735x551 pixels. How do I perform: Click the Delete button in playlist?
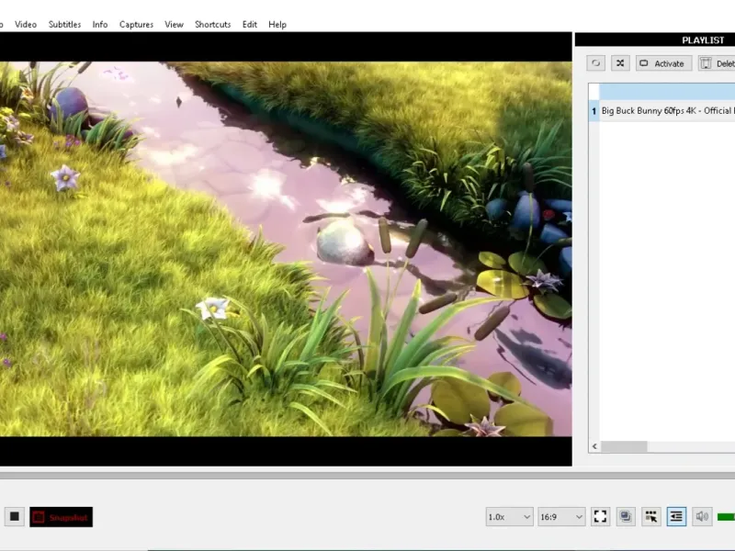(x=718, y=63)
